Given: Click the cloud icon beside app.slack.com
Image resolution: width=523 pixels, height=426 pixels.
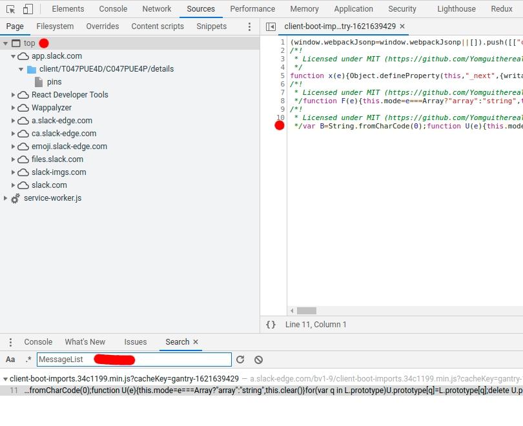Looking at the screenshot, I should [23, 56].
